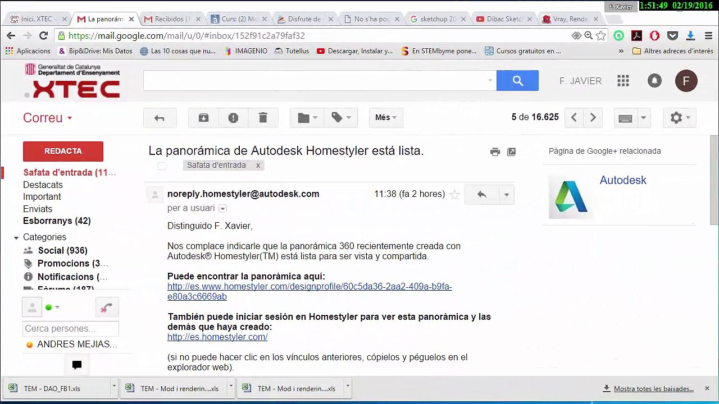This screenshot has width=719, height=404.
Task: Open Labels tag dropdown
Action: point(341,117)
